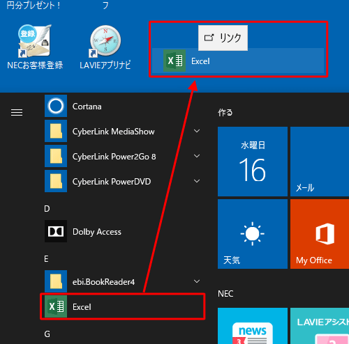Open the メール tile
This screenshot has height=344, width=349.
(320, 162)
